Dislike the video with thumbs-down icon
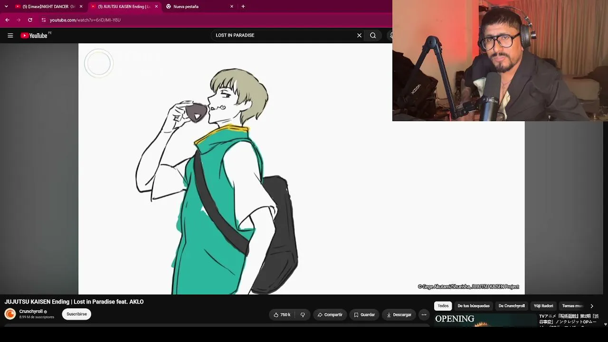Image resolution: width=608 pixels, height=342 pixels. (x=303, y=314)
